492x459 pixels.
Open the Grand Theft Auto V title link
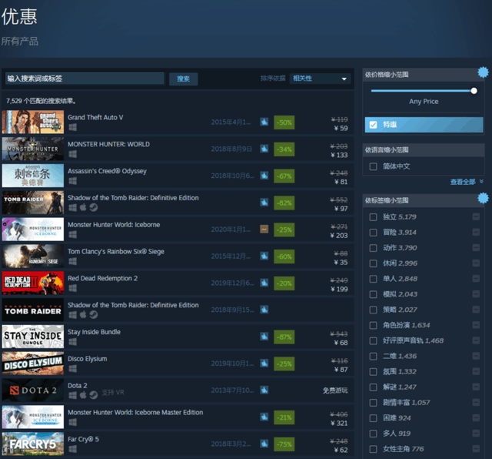point(95,117)
